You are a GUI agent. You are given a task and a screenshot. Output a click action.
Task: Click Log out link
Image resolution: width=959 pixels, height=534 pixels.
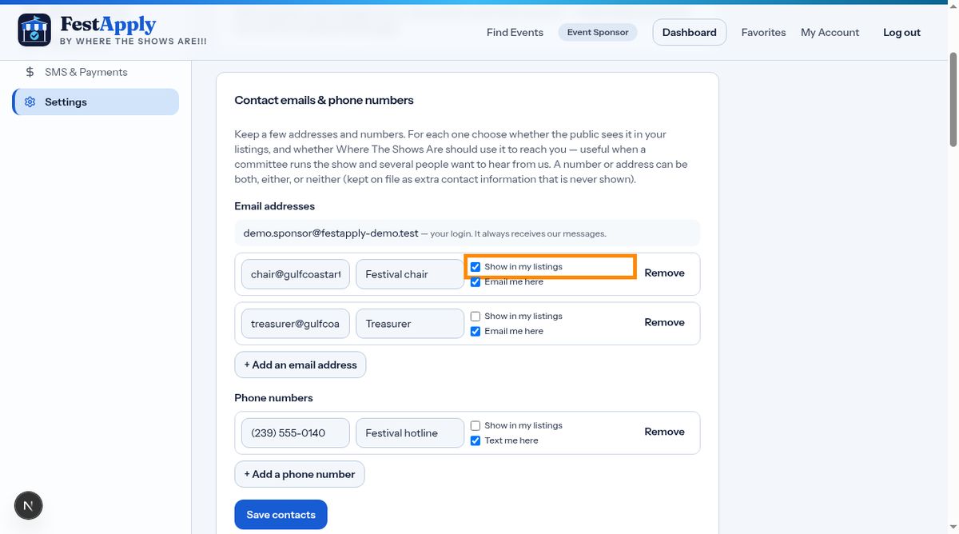click(x=901, y=33)
